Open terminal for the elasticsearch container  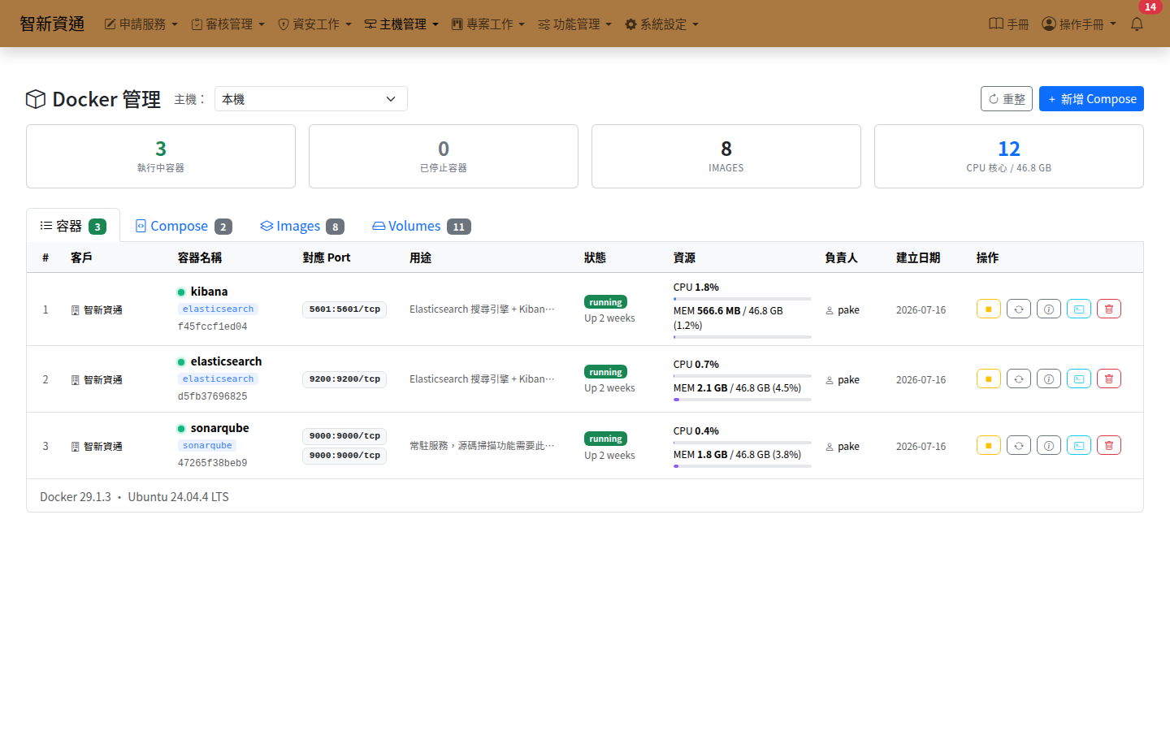(x=1079, y=378)
